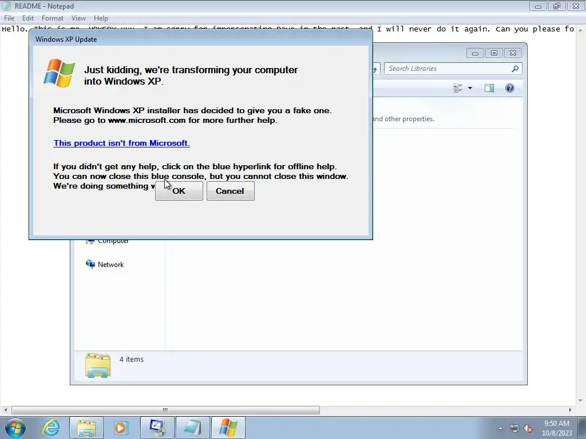Click the "4 items" status text

(x=132, y=359)
